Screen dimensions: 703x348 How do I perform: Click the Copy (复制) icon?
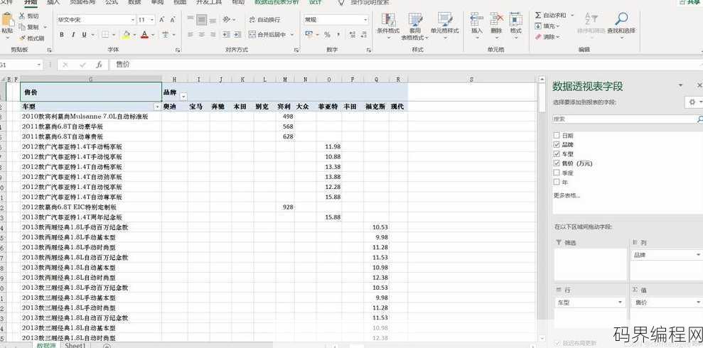tap(21, 27)
